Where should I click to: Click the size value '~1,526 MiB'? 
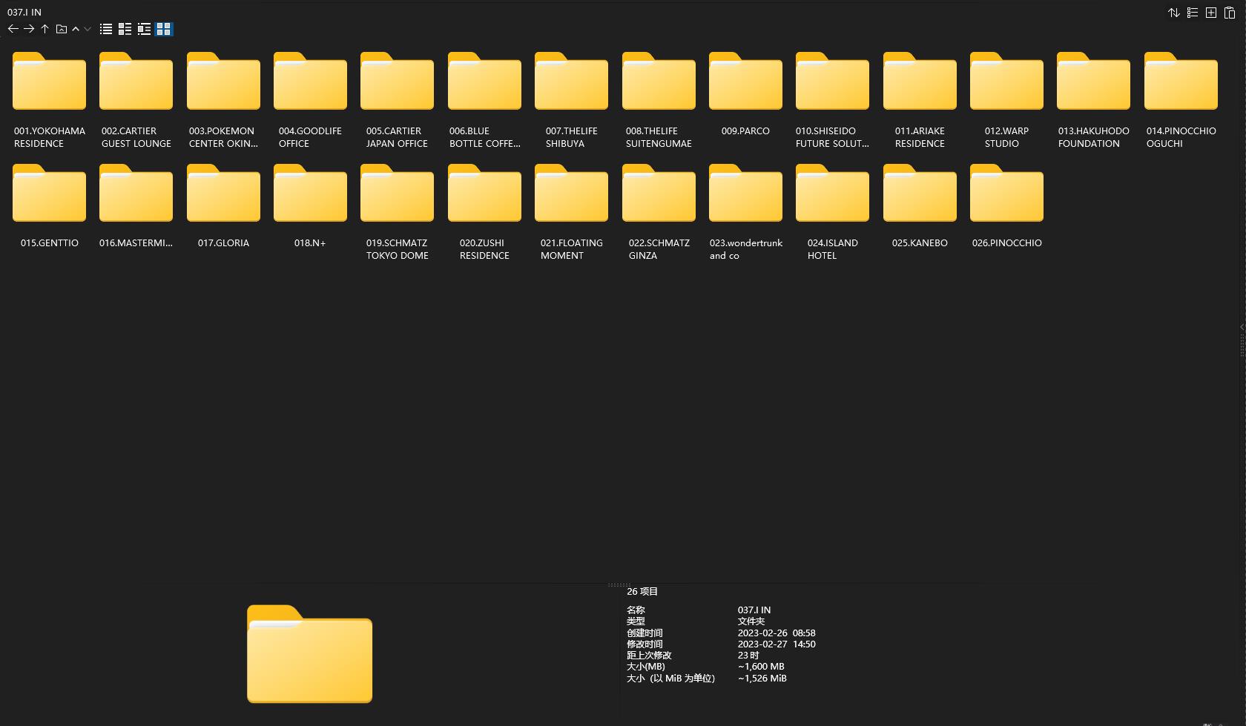point(762,678)
